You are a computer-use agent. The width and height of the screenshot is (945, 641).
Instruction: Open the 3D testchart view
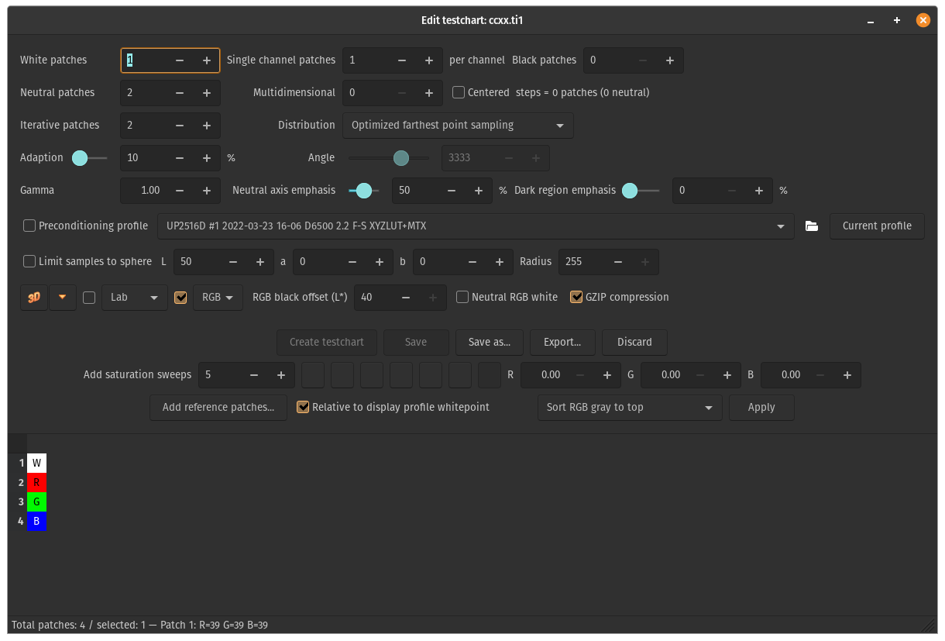coord(33,297)
